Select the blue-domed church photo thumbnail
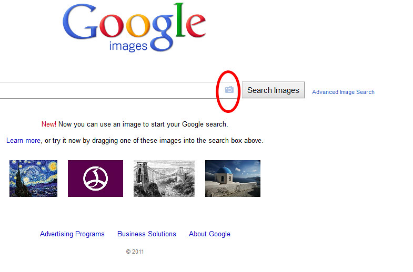 233,179
